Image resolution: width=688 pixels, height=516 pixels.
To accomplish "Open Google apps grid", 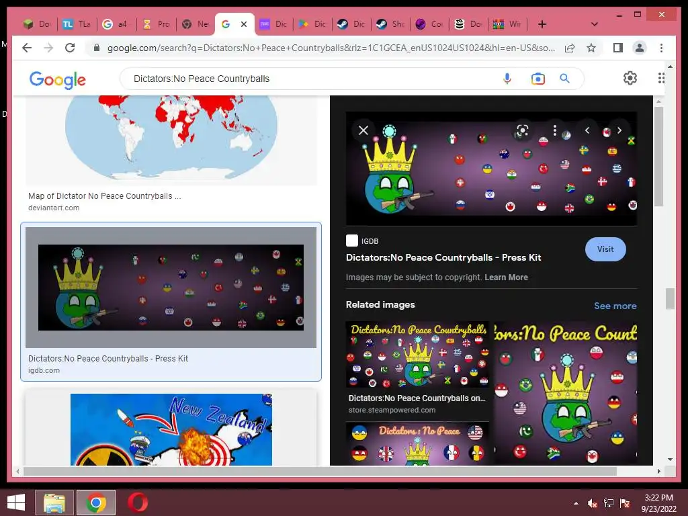I will 661,78.
